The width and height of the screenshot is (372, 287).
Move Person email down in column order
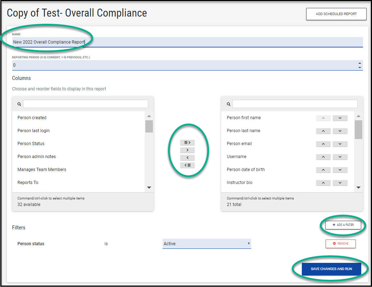(x=340, y=144)
